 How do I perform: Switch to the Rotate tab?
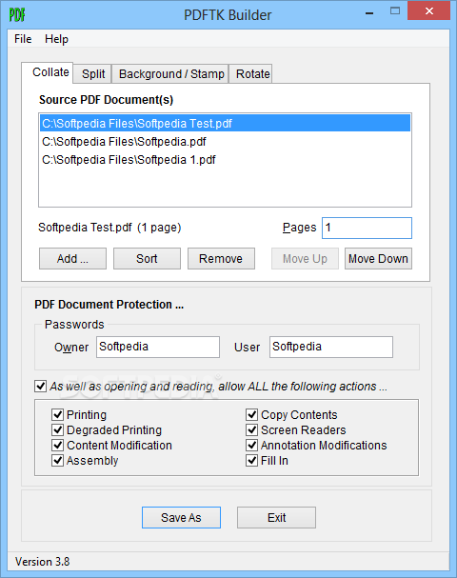(251, 73)
